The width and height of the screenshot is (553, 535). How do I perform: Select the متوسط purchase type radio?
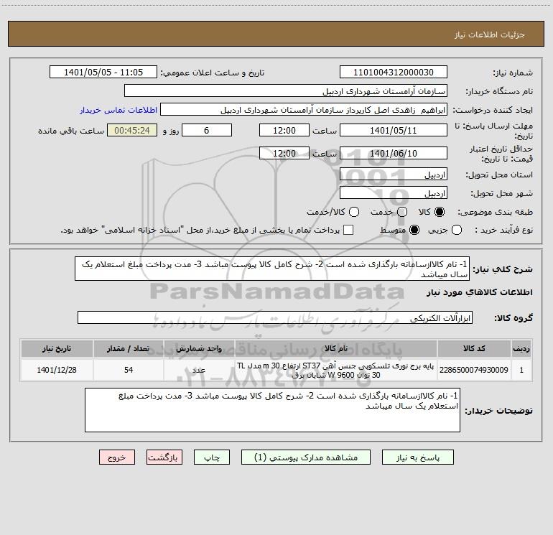coord(414,230)
